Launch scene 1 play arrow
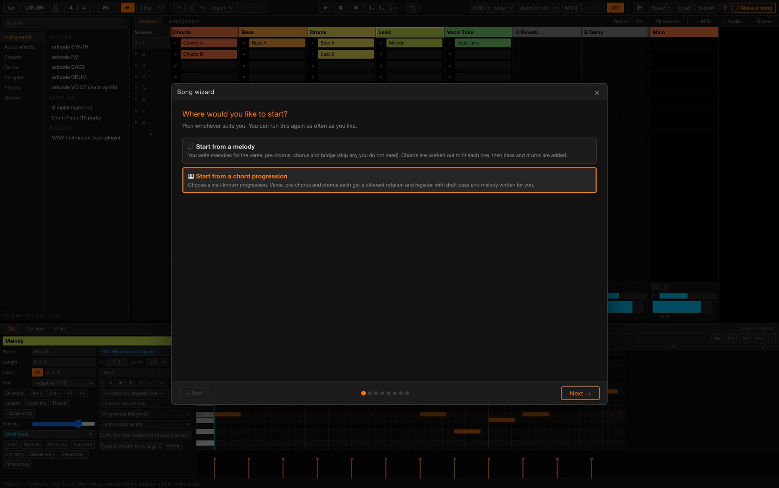 click(x=136, y=42)
